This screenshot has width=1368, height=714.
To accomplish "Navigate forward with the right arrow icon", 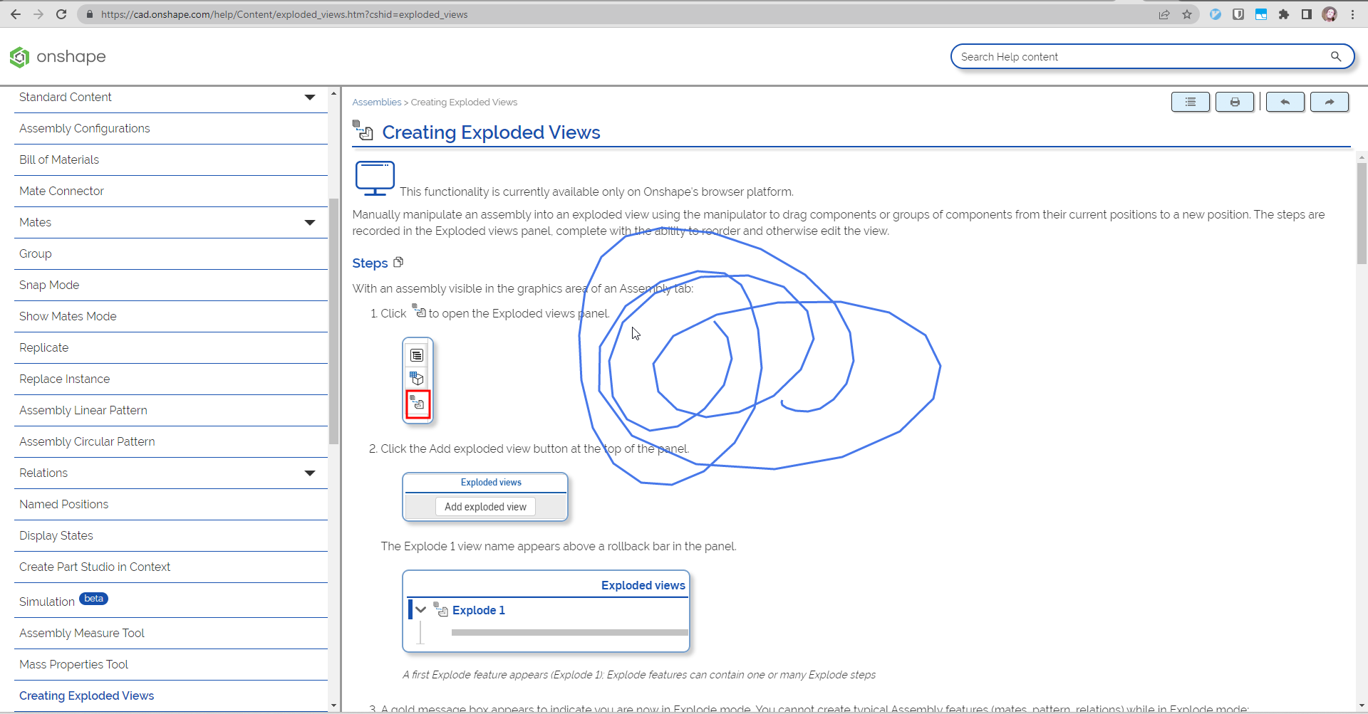I will pos(1330,102).
